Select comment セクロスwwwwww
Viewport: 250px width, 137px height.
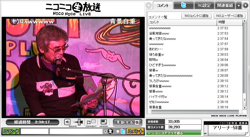click(x=195, y=102)
